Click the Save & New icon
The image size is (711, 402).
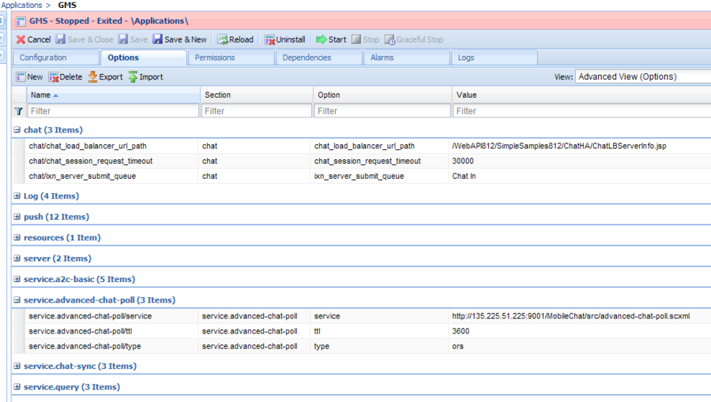(158, 39)
